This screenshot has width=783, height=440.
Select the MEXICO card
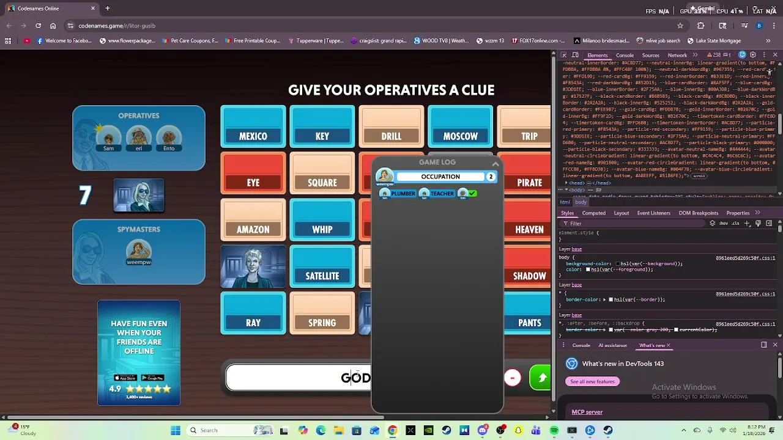click(x=253, y=127)
